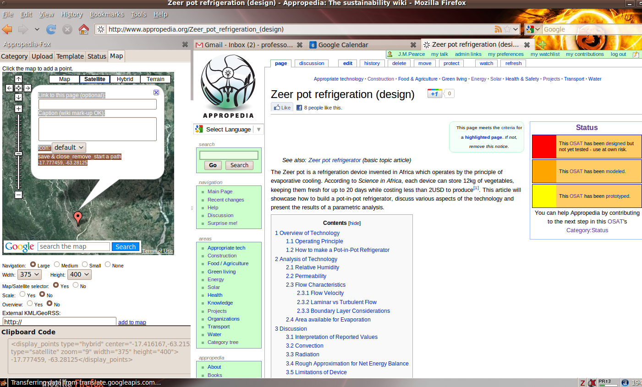The image size is (642, 387).
Task: Open a new tab with the plus icon
Action: [542, 44]
